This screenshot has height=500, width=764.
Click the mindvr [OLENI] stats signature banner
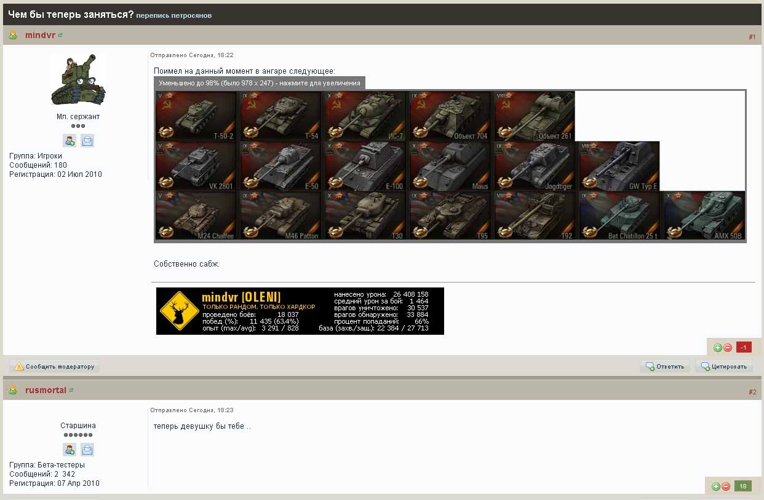[300, 311]
